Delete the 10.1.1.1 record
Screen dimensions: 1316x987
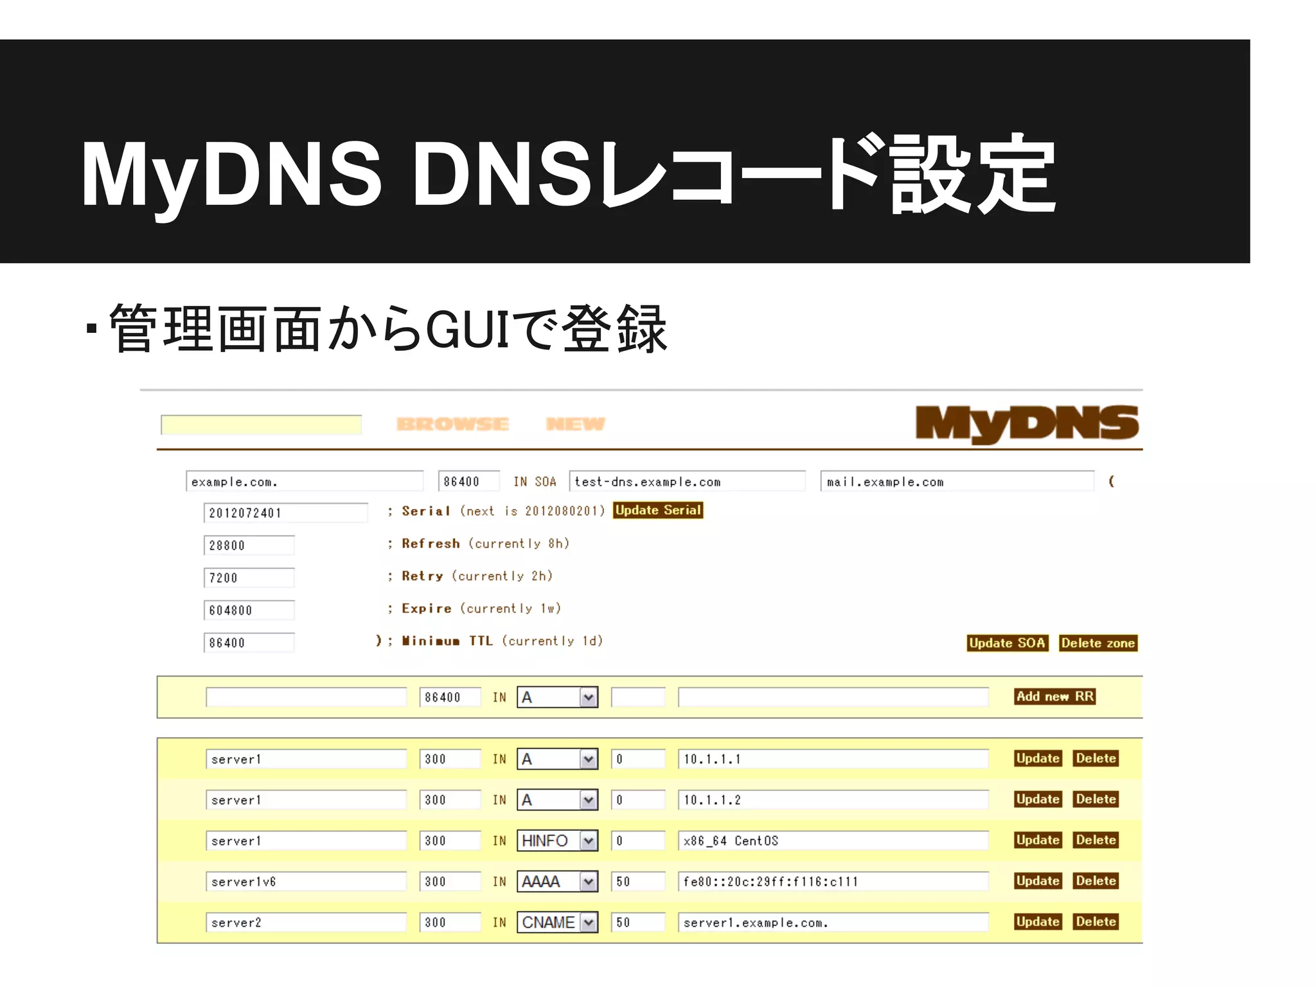(x=1096, y=758)
